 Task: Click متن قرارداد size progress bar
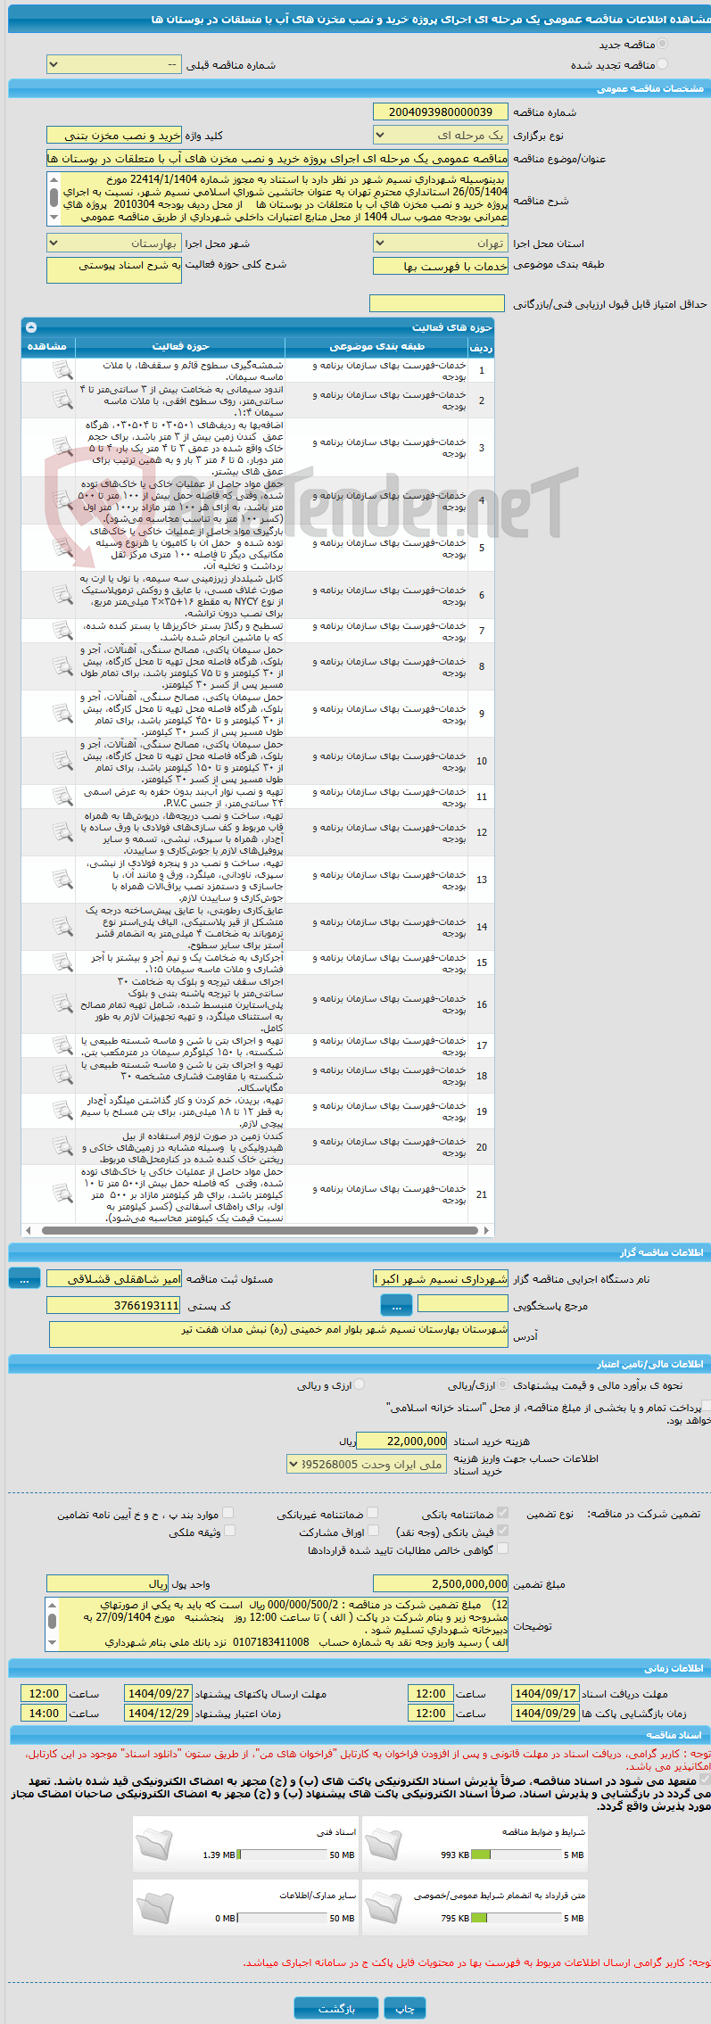(517, 1918)
